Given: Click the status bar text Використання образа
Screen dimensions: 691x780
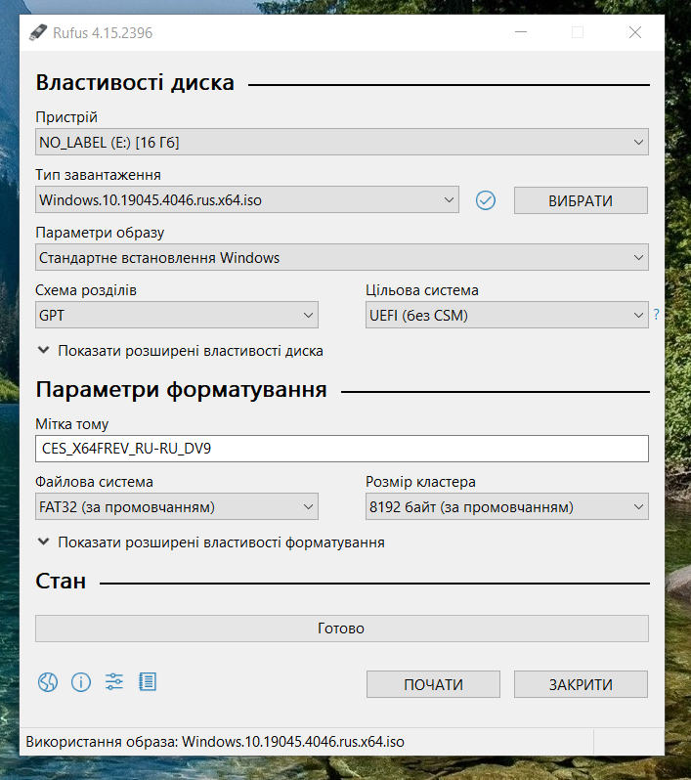Looking at the screenshot, I should pos(215,742).
